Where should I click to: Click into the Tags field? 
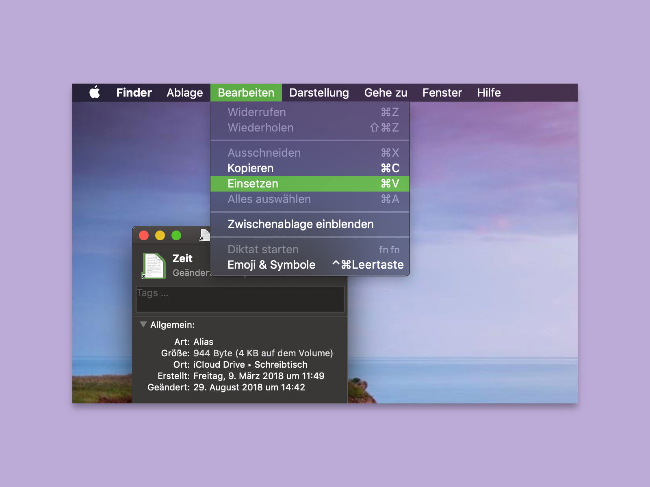tap(240, 299)
